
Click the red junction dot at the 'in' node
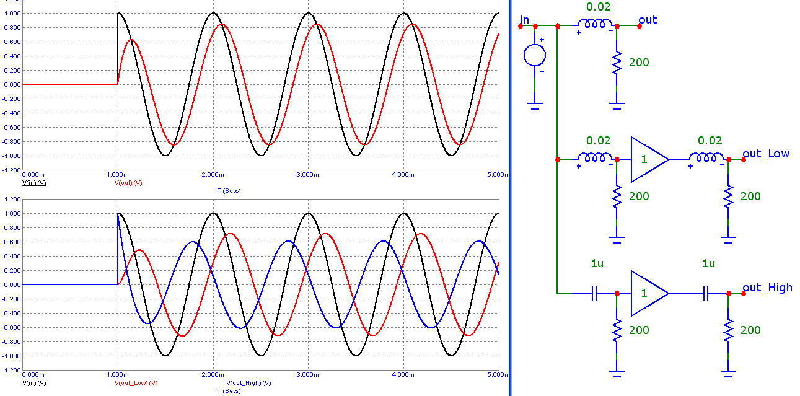[x=521, y=26]
